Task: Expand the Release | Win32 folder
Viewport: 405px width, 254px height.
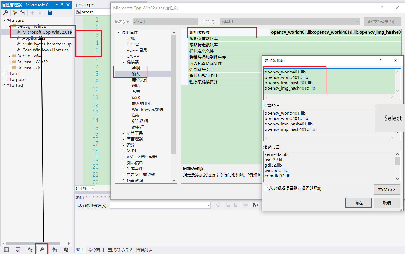Action: point(9,62)
